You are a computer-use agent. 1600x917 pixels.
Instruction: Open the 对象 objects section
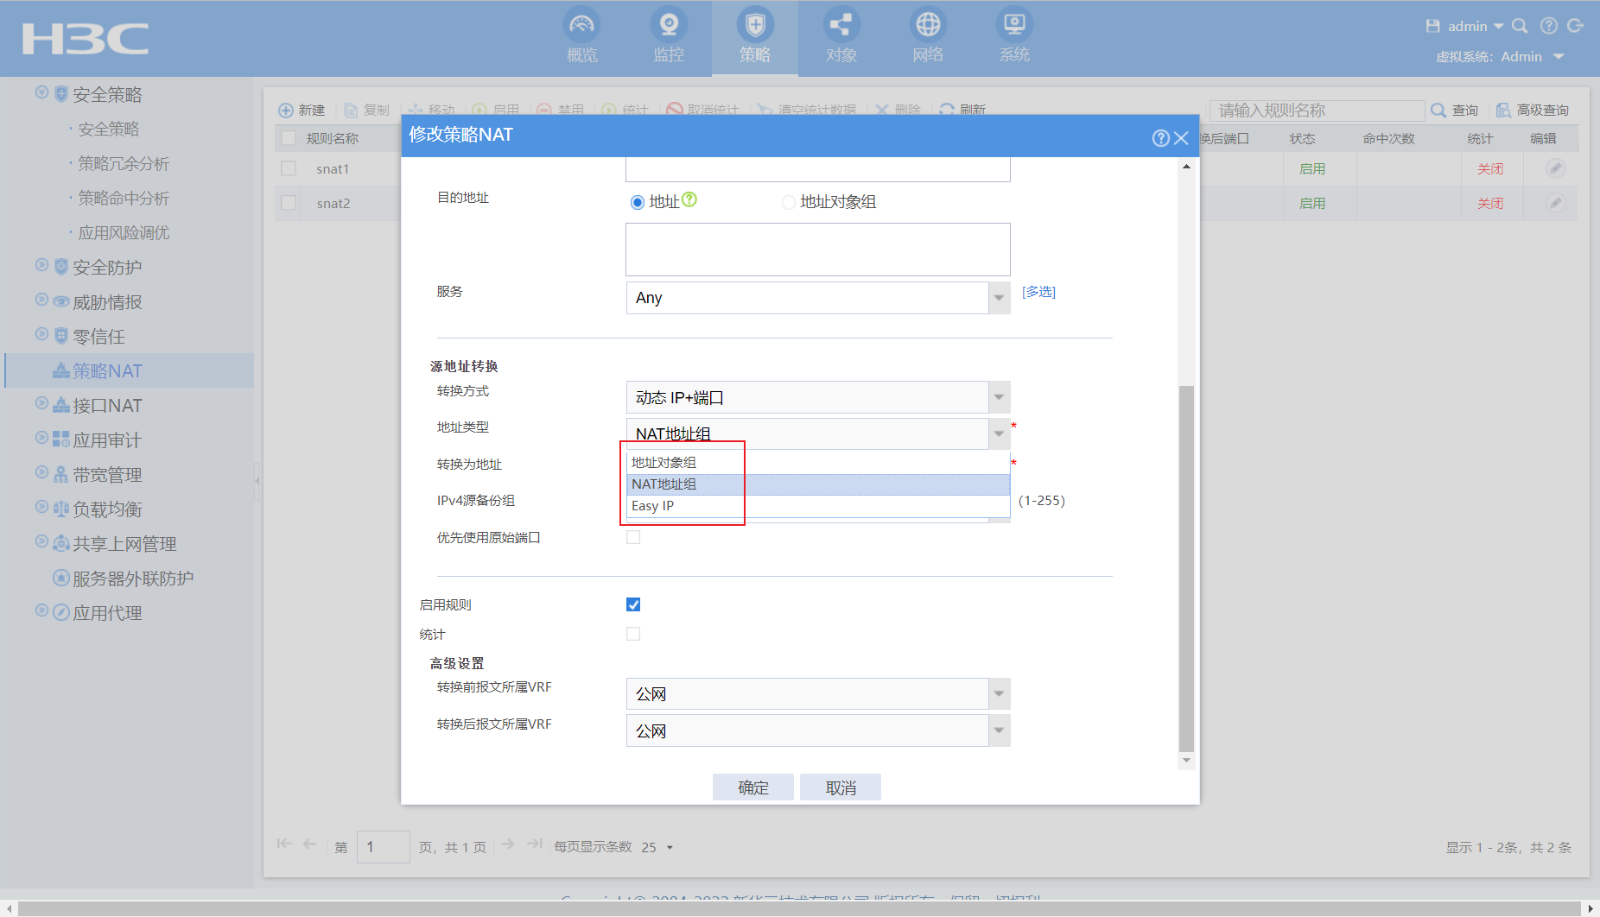pos(841,36)
